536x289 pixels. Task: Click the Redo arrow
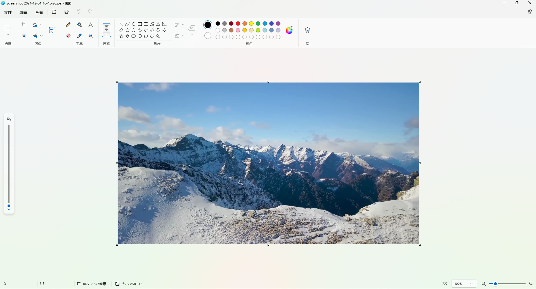tap(90, 12)
